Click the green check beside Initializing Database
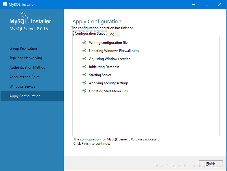 [x=84, y=67]
